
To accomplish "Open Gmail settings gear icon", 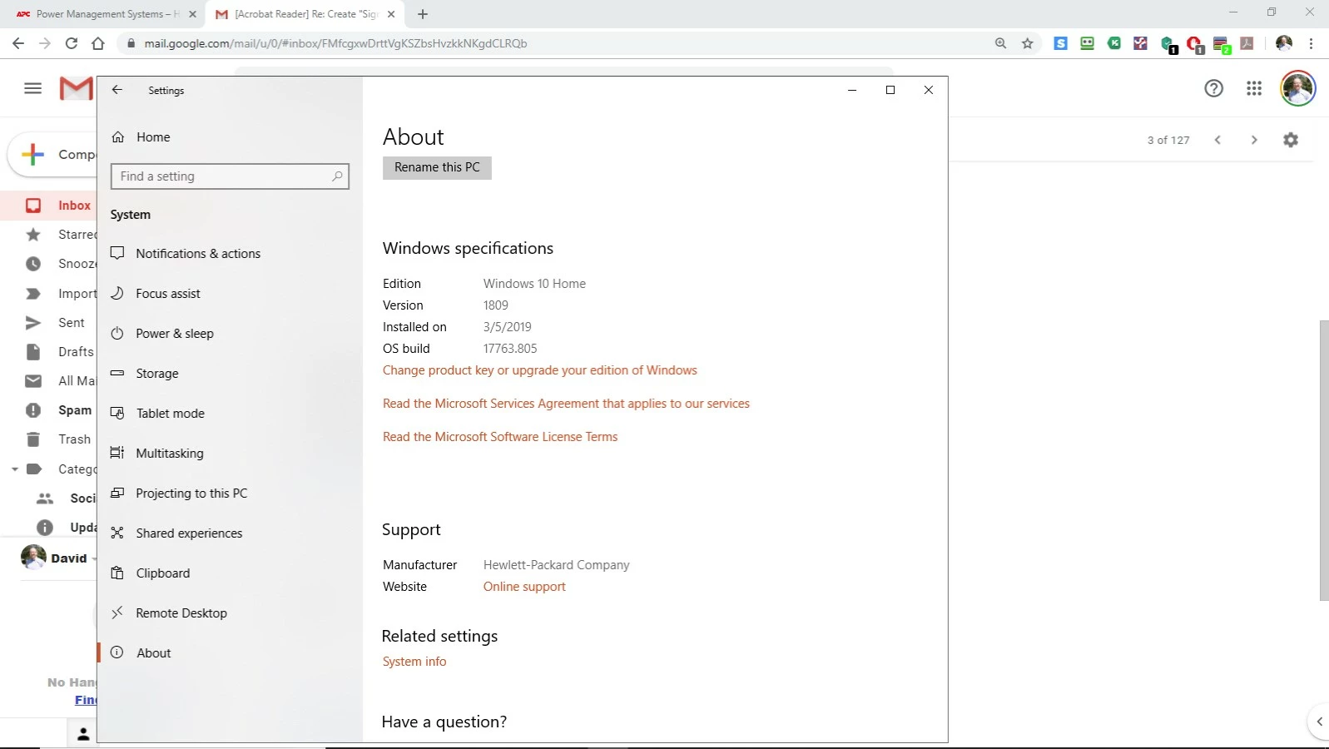I will click(x=1291, y=140).
